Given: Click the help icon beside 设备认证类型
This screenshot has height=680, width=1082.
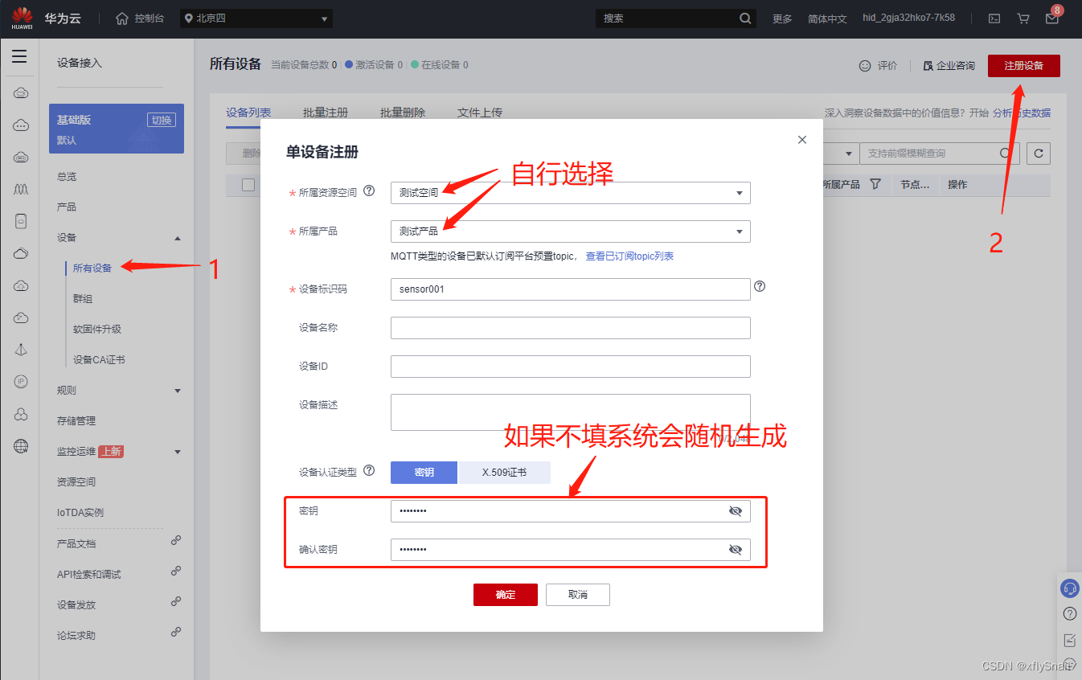Looking at the screenshot, I should 369,471.
